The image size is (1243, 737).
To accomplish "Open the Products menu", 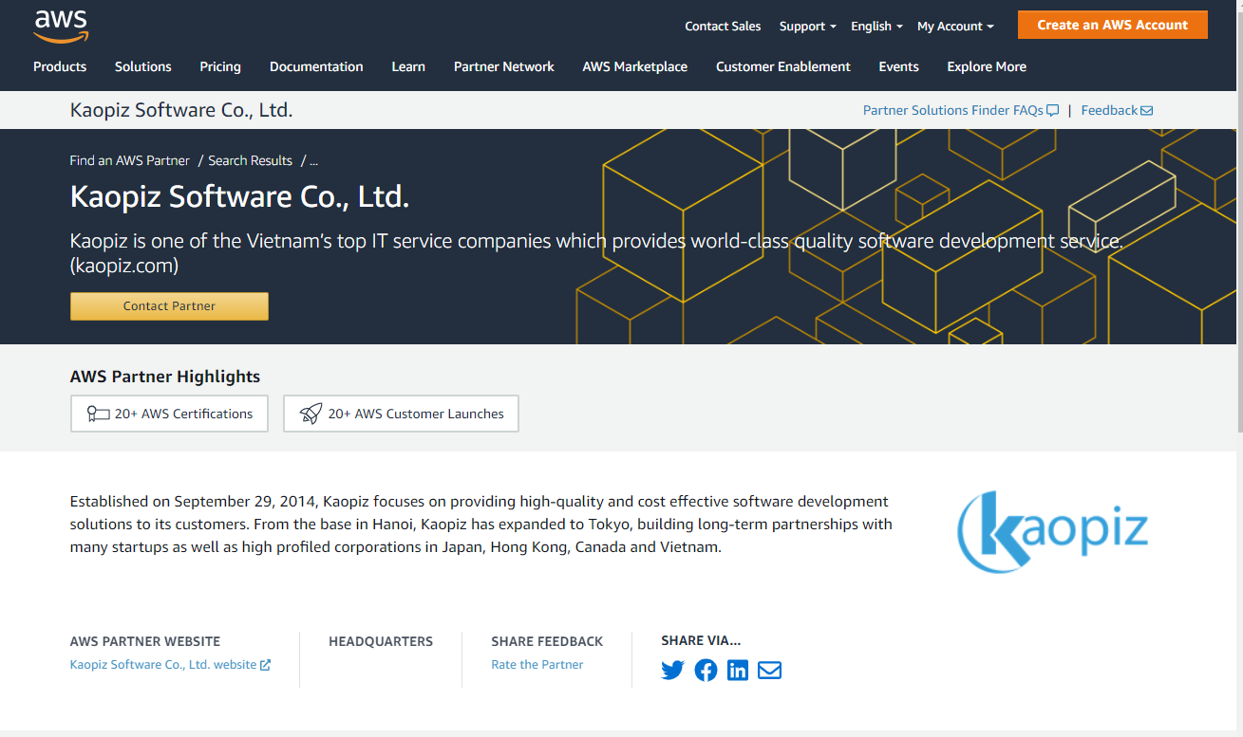I will [60, 66].
